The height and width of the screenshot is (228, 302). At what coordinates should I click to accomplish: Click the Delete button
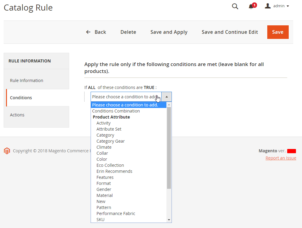coord(128,32)
